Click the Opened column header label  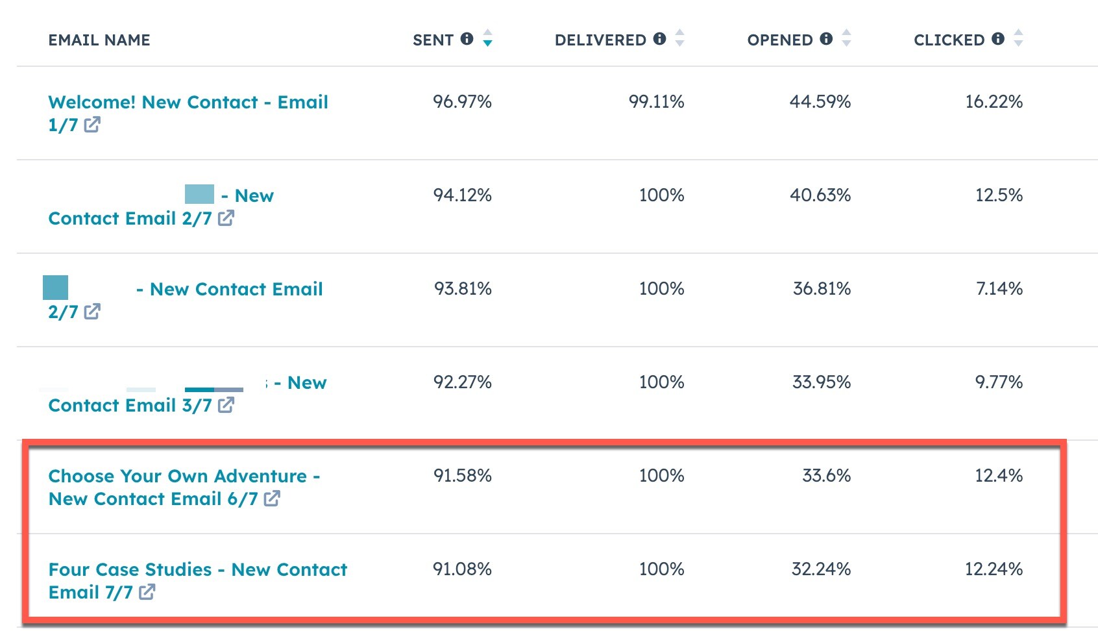[x=779, y=40]
